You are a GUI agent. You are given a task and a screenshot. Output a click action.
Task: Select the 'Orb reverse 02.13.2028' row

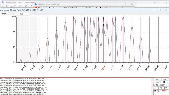click(22, 94)
